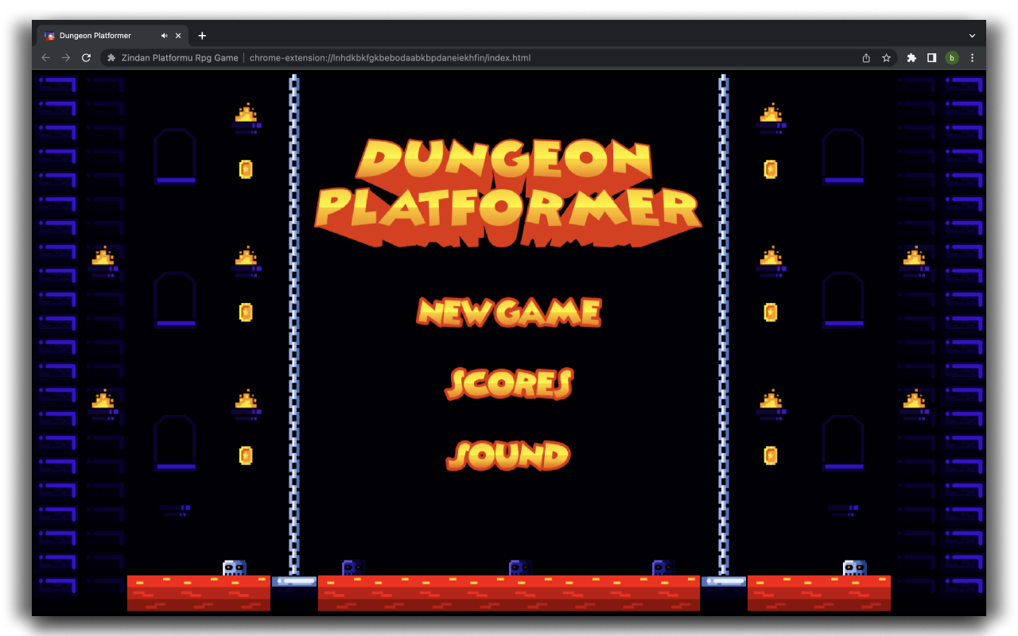
Task: Open the browser tab search chevron
Action: [x=972, y=35]
